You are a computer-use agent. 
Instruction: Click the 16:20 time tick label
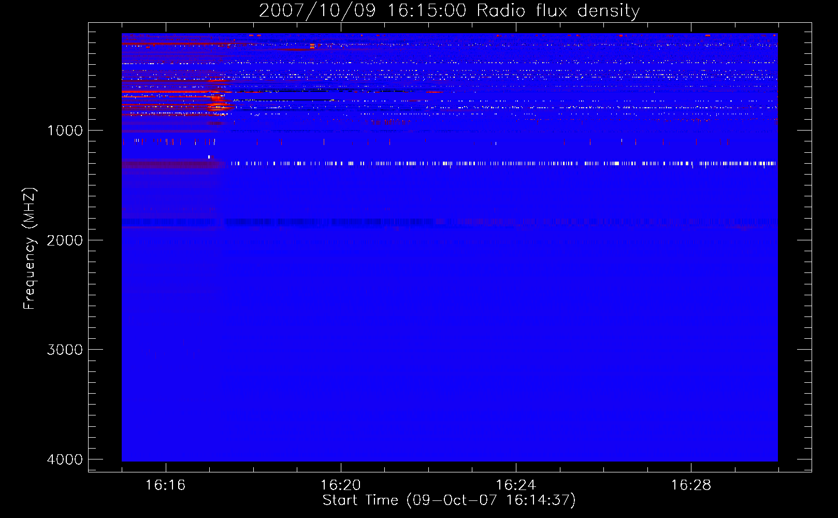click(341, 485)
